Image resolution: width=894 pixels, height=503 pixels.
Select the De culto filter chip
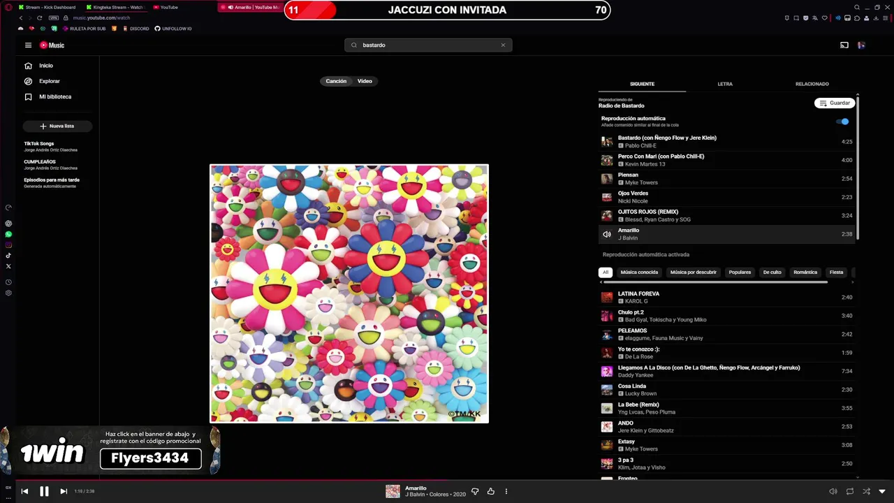tap(772, 272)
